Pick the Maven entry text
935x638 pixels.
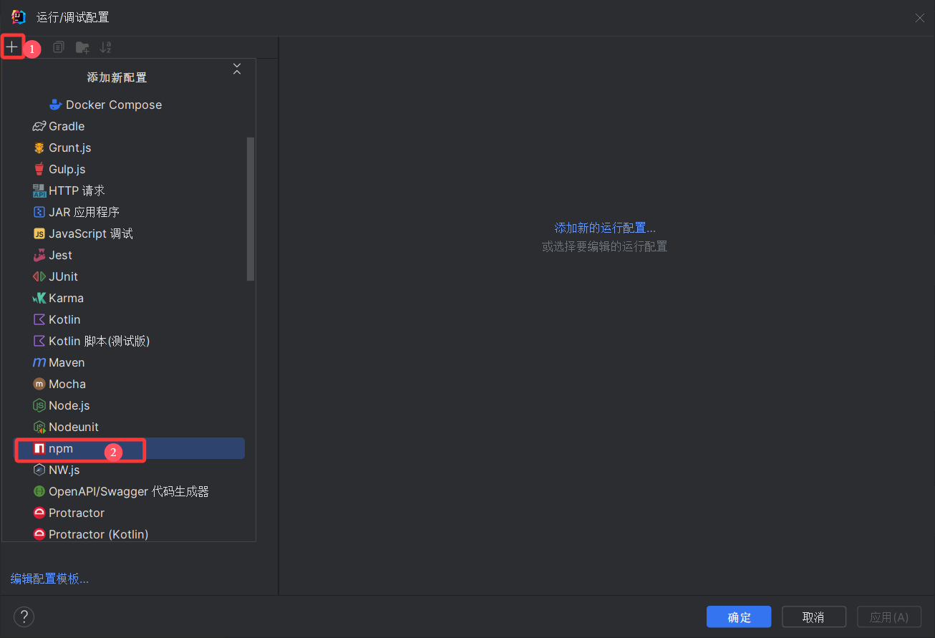click(67, 362)
